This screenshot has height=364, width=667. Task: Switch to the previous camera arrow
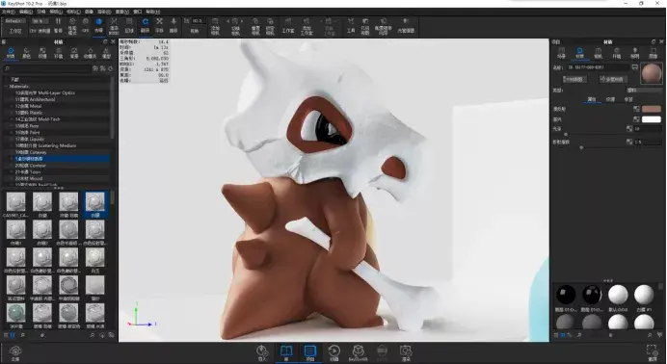tap(228, 21)
